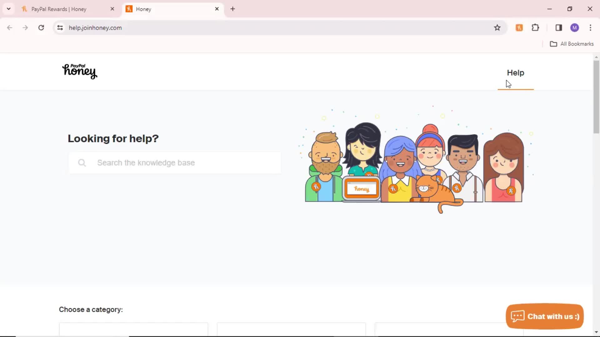Screen dimensions: 600x337
Task: Click the scrollbar down arrow
Action: click(596, 332)
